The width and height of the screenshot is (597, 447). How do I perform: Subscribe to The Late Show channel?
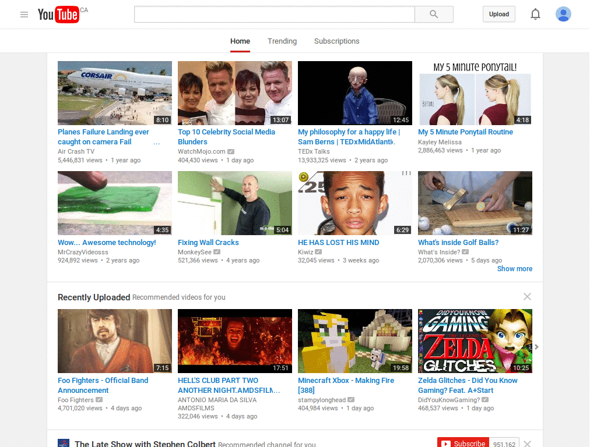[463, 443]
